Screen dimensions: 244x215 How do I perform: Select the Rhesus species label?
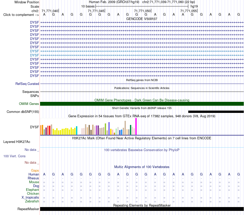tap(33, 178)
